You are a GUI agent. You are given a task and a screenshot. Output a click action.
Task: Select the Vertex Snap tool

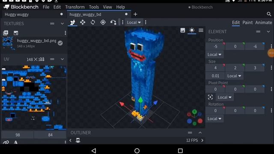[113, 22]
